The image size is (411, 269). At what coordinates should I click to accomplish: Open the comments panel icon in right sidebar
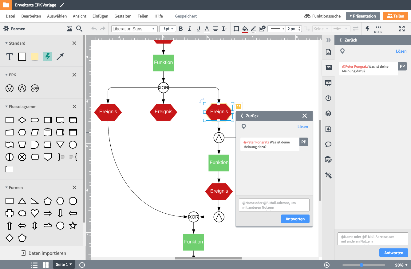click(x=328, y=67)
